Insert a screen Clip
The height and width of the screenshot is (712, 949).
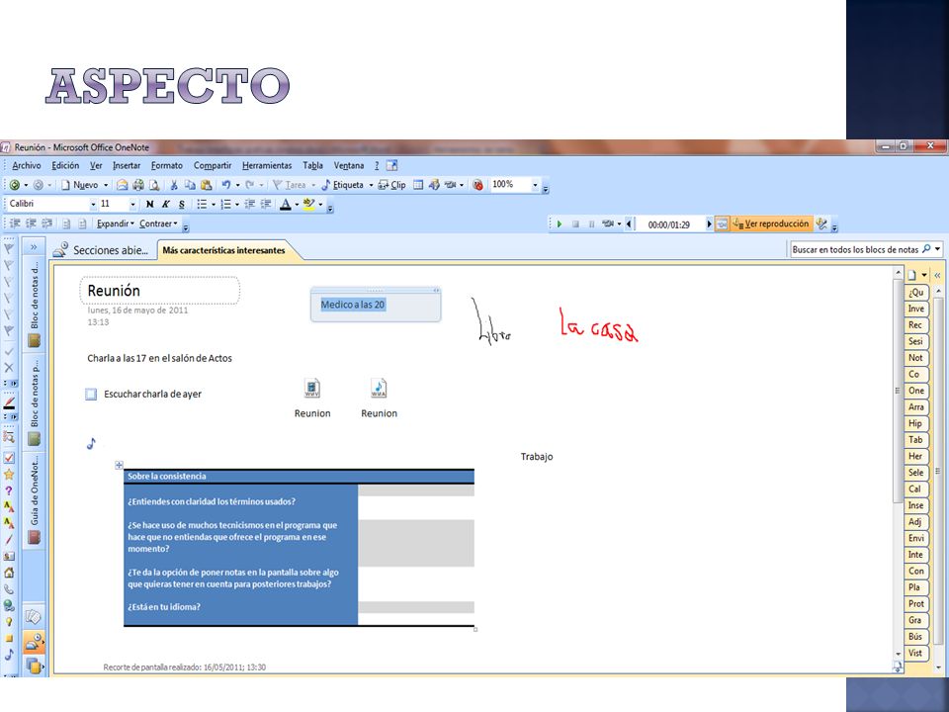[x=391, y=185]
